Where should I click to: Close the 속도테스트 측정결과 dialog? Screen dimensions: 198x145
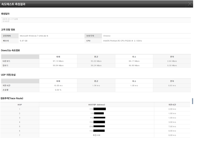(x=190, y=4)
